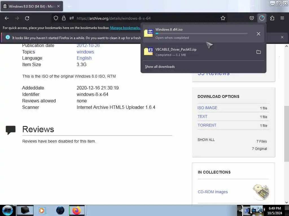Click SHOW ALL download files
Screen dimensions: 289x216
206,140
